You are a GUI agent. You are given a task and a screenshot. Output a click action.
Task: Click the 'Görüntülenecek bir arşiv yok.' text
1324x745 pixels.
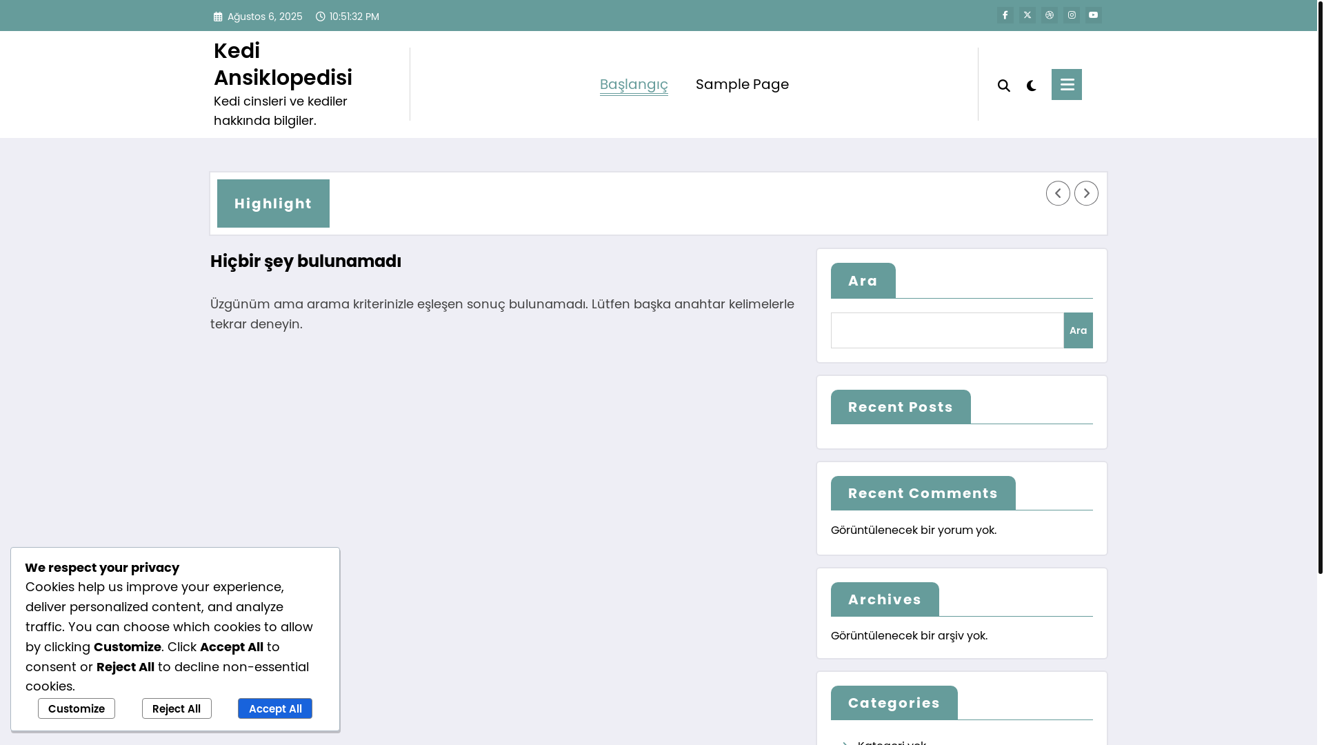tap(909, 636)
